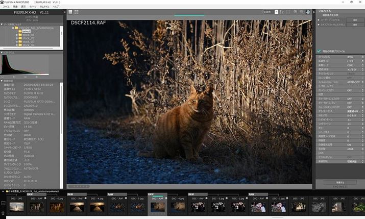Click the FUJIFILM X RAW STUDIO app icon in title bar
This screenshot has width=365, height=219.
[2, 2]
